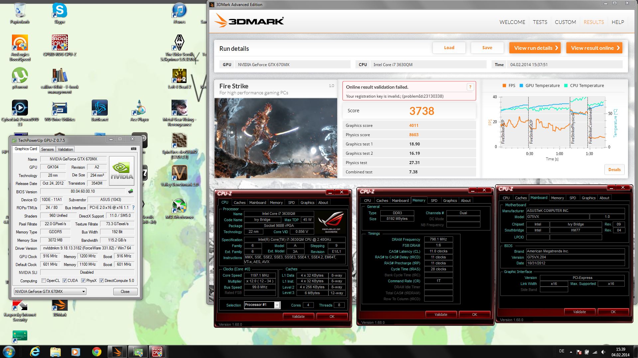
Task: Open the SpinTires devDEMO desktop icon
Action: pos(179,145)
